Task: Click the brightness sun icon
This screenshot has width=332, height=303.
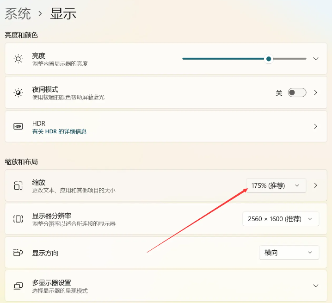Action: tap(18, 59)
